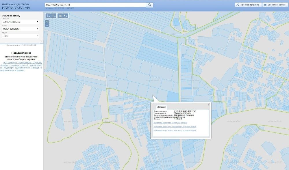The height and width of the screenshot is (170, 289).
Task: Click the magnifier search button
Action: click(x=149, y=5)
